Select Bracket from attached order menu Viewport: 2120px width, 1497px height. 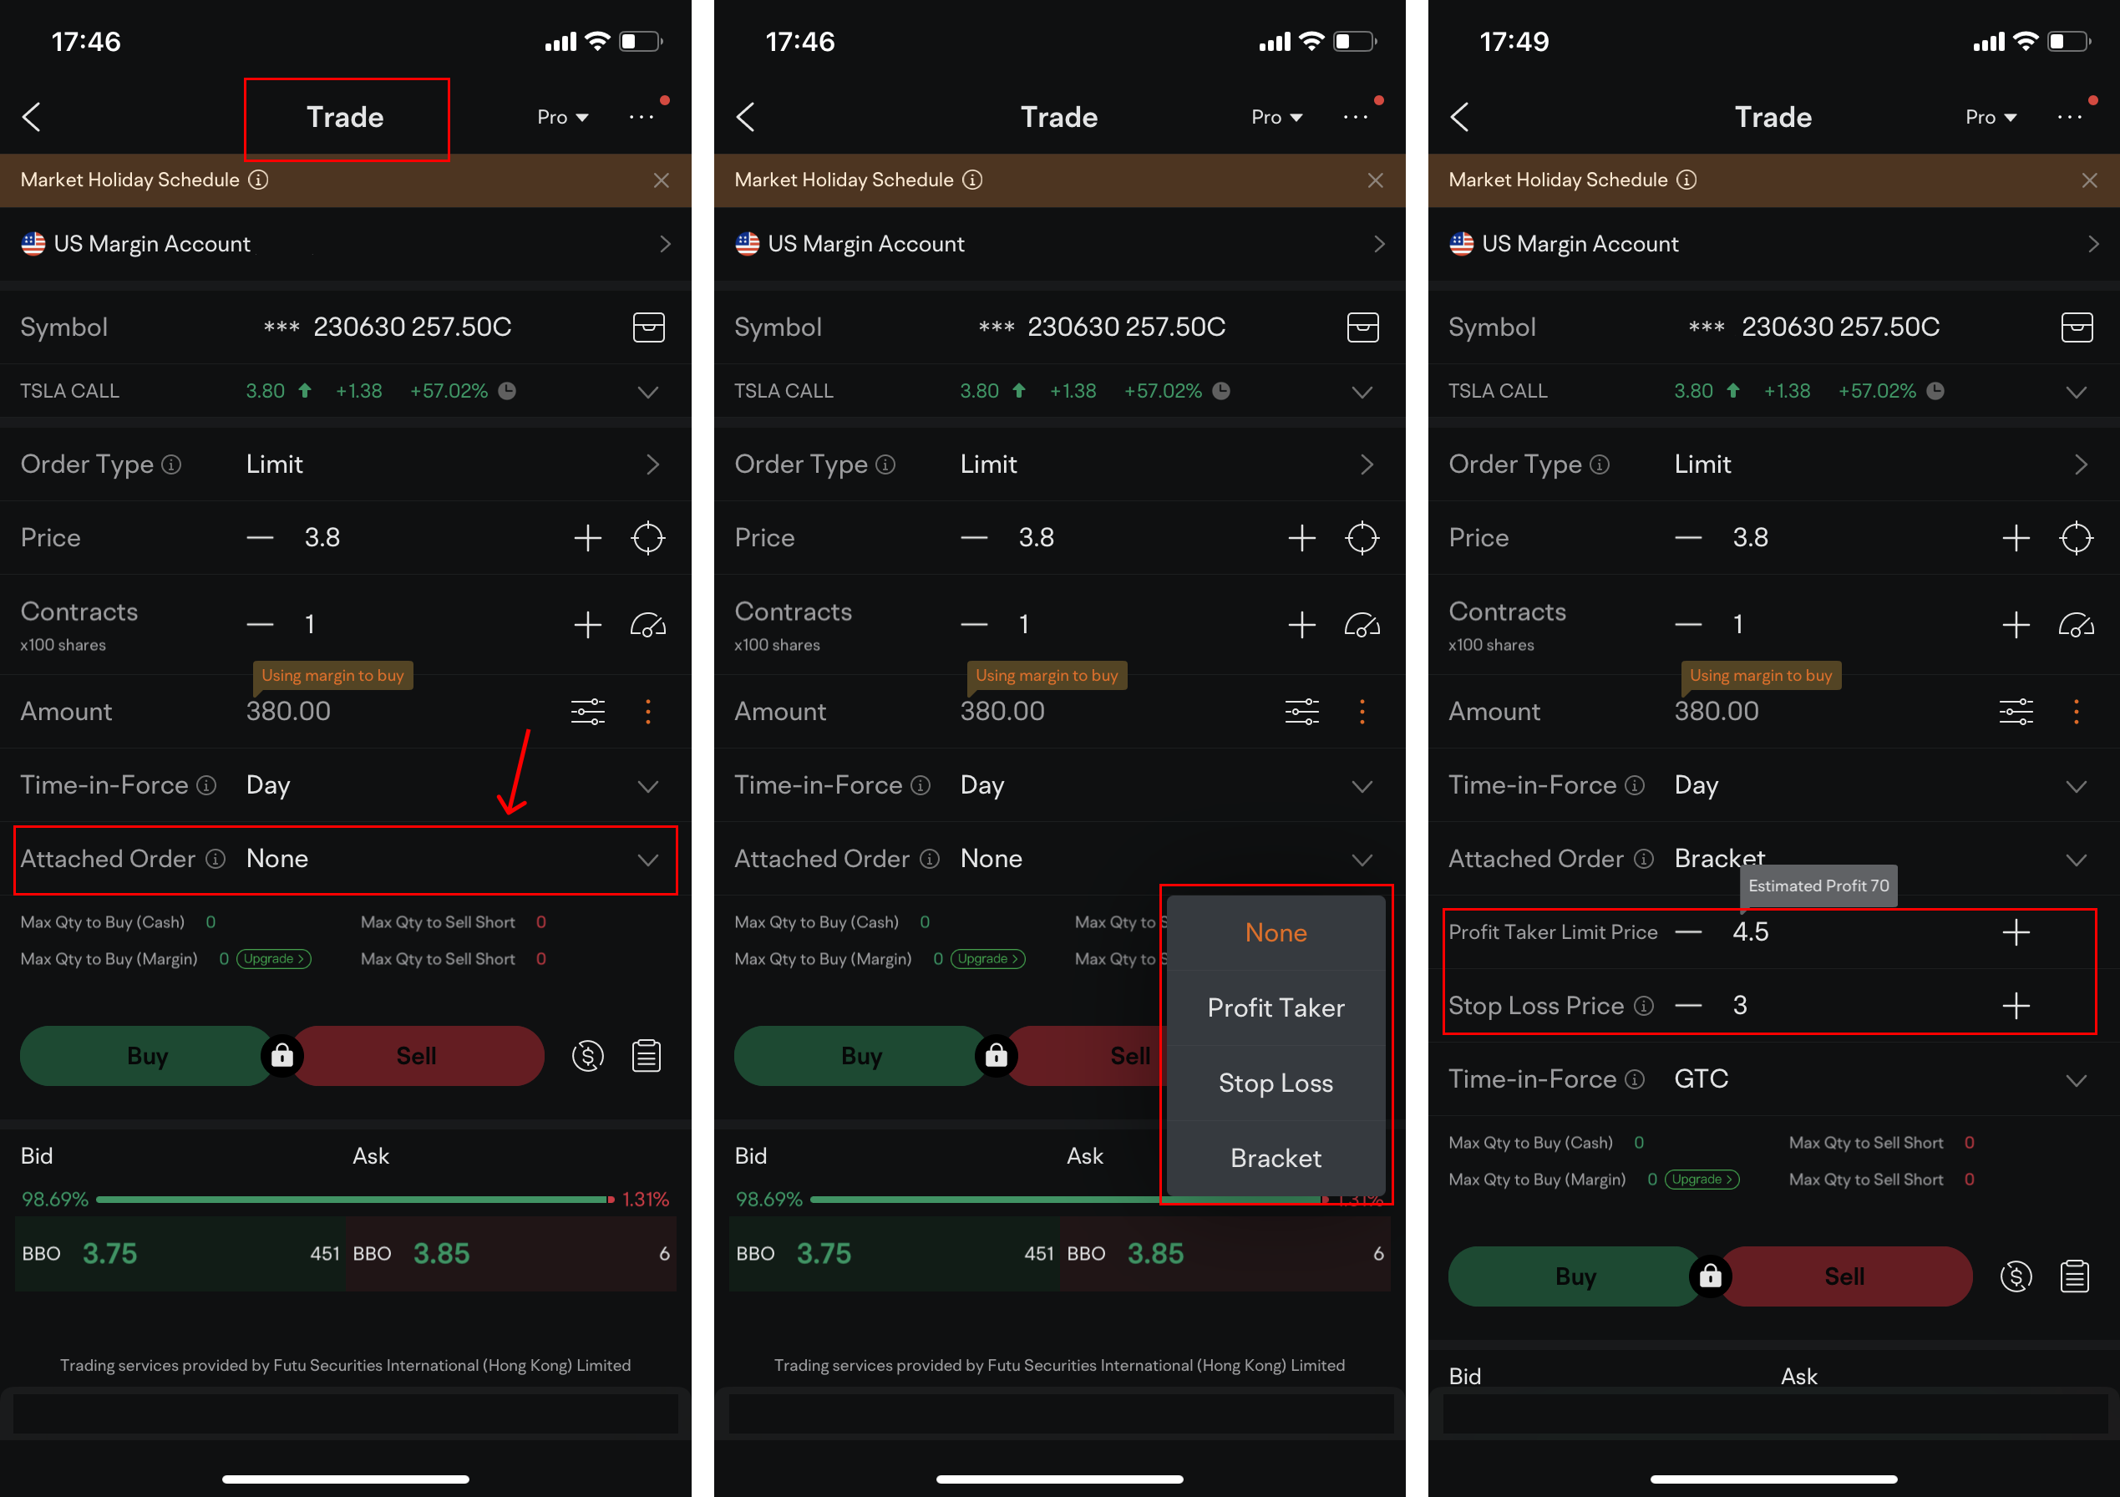point(1276,1158)
